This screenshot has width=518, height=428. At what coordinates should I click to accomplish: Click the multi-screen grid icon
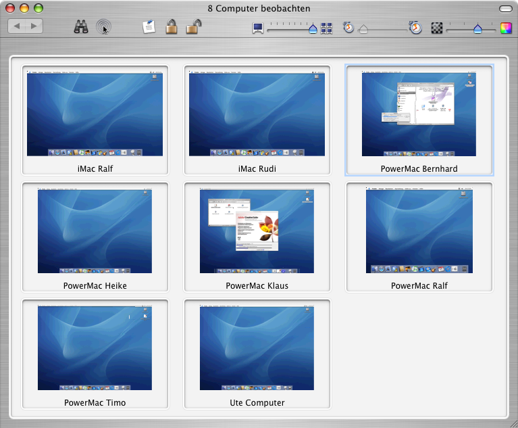coord(326,28)
